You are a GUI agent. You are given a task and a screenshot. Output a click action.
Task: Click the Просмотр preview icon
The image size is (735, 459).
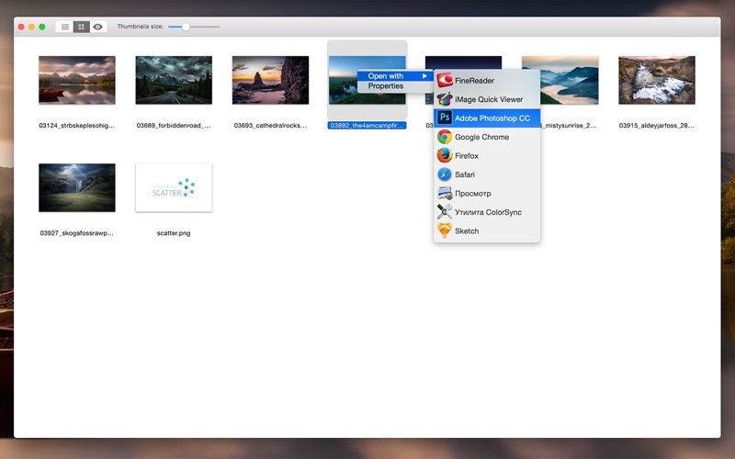[445, 193]
